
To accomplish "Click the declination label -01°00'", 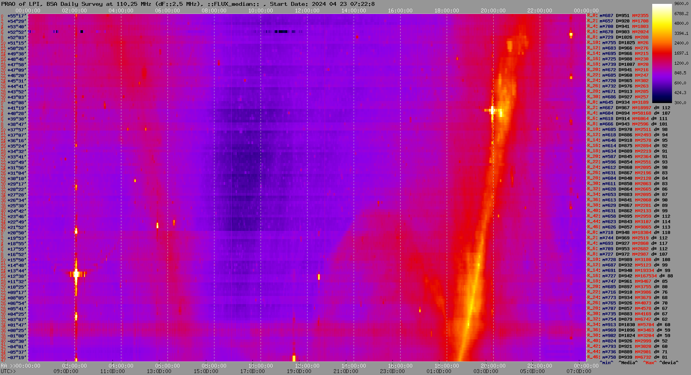I will [17, 336].
